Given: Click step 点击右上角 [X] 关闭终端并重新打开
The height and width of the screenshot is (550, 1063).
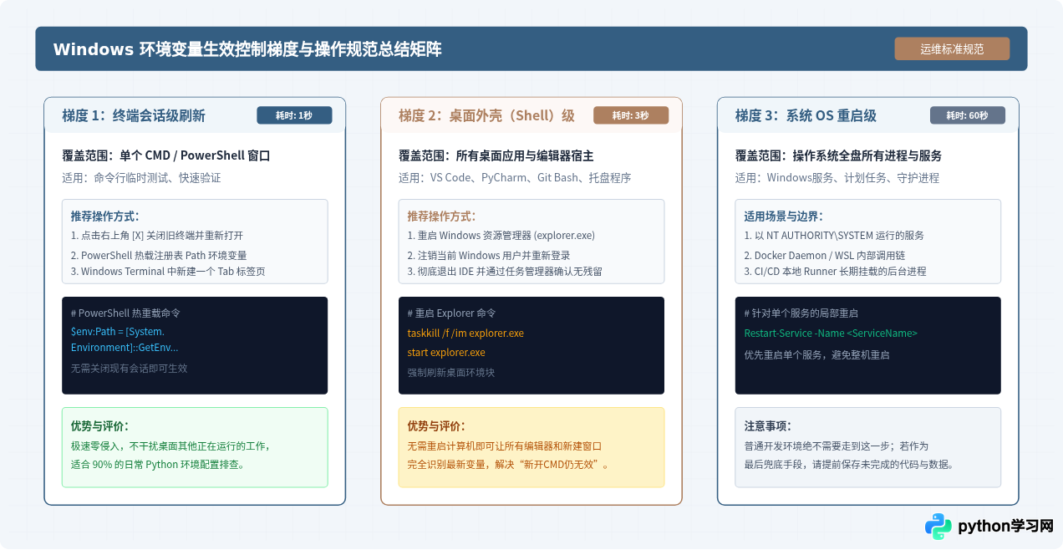Looking at the screenshot, I should point(157,236).
